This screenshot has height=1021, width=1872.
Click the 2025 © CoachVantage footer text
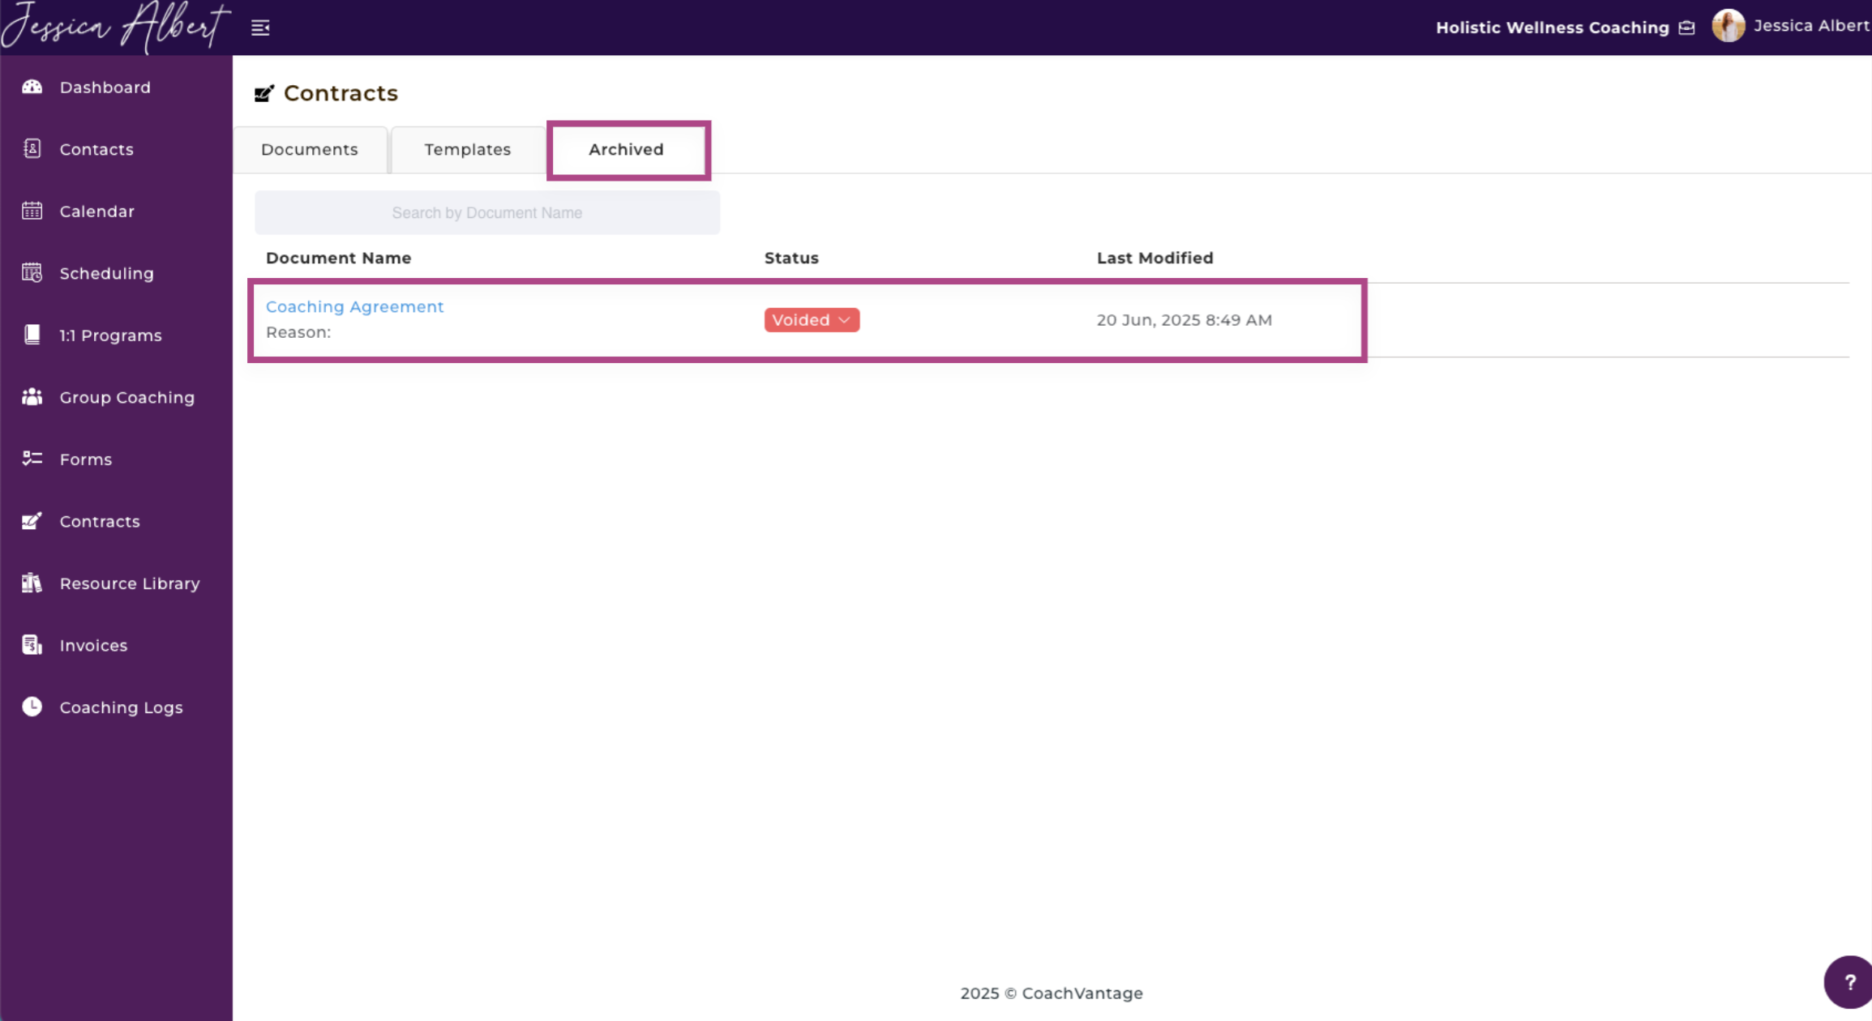pos(1052,993)
